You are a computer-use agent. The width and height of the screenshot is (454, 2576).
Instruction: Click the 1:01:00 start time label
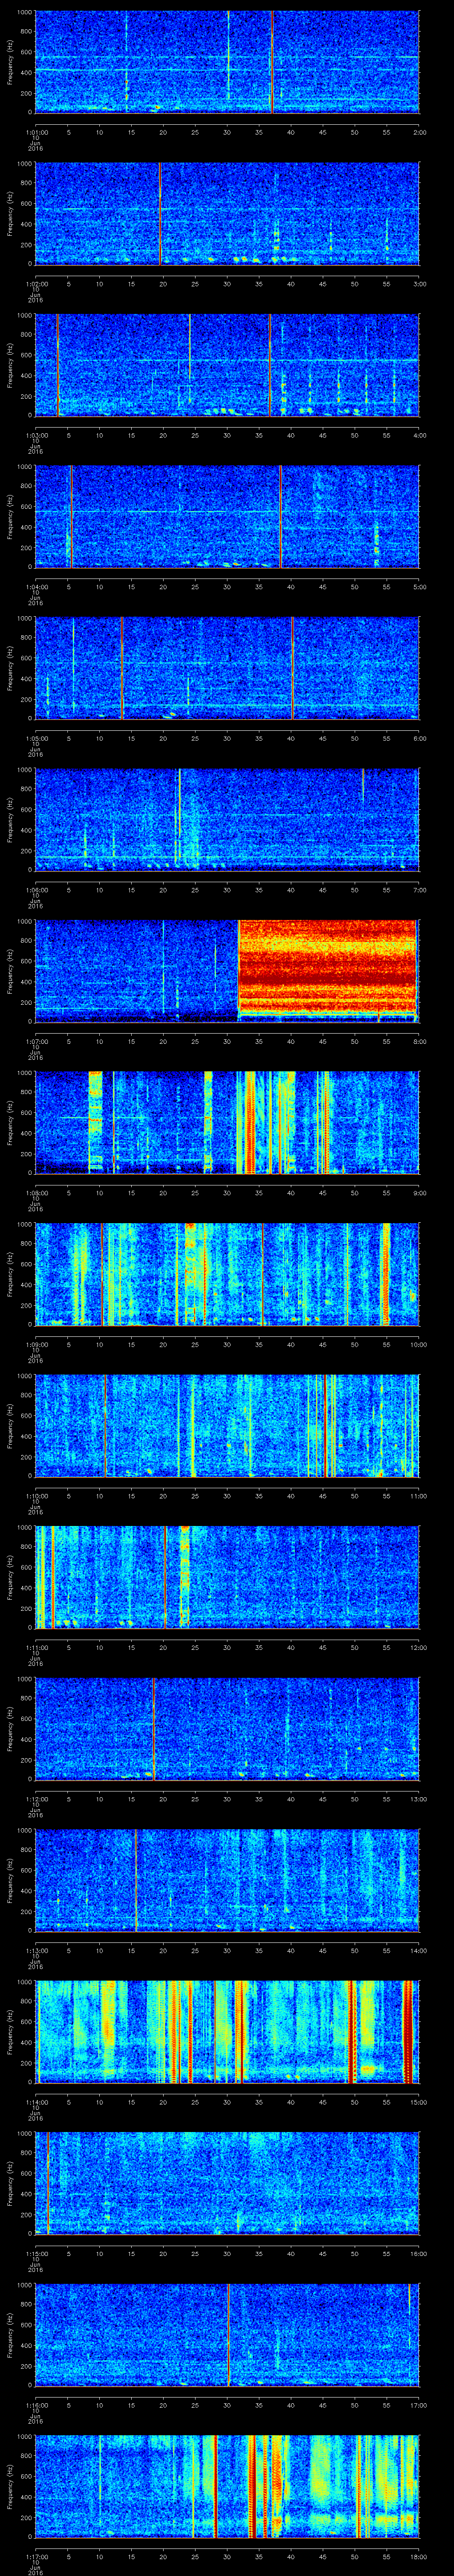36,132
